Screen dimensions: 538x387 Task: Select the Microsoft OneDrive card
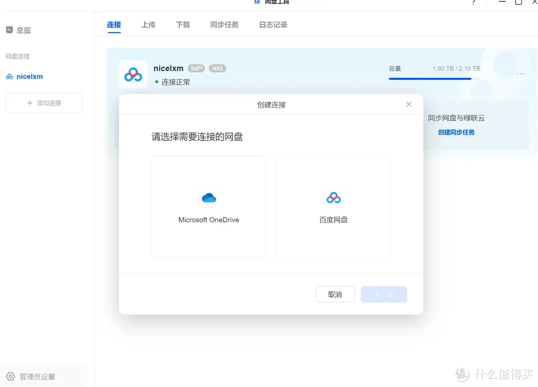(209, 206)
